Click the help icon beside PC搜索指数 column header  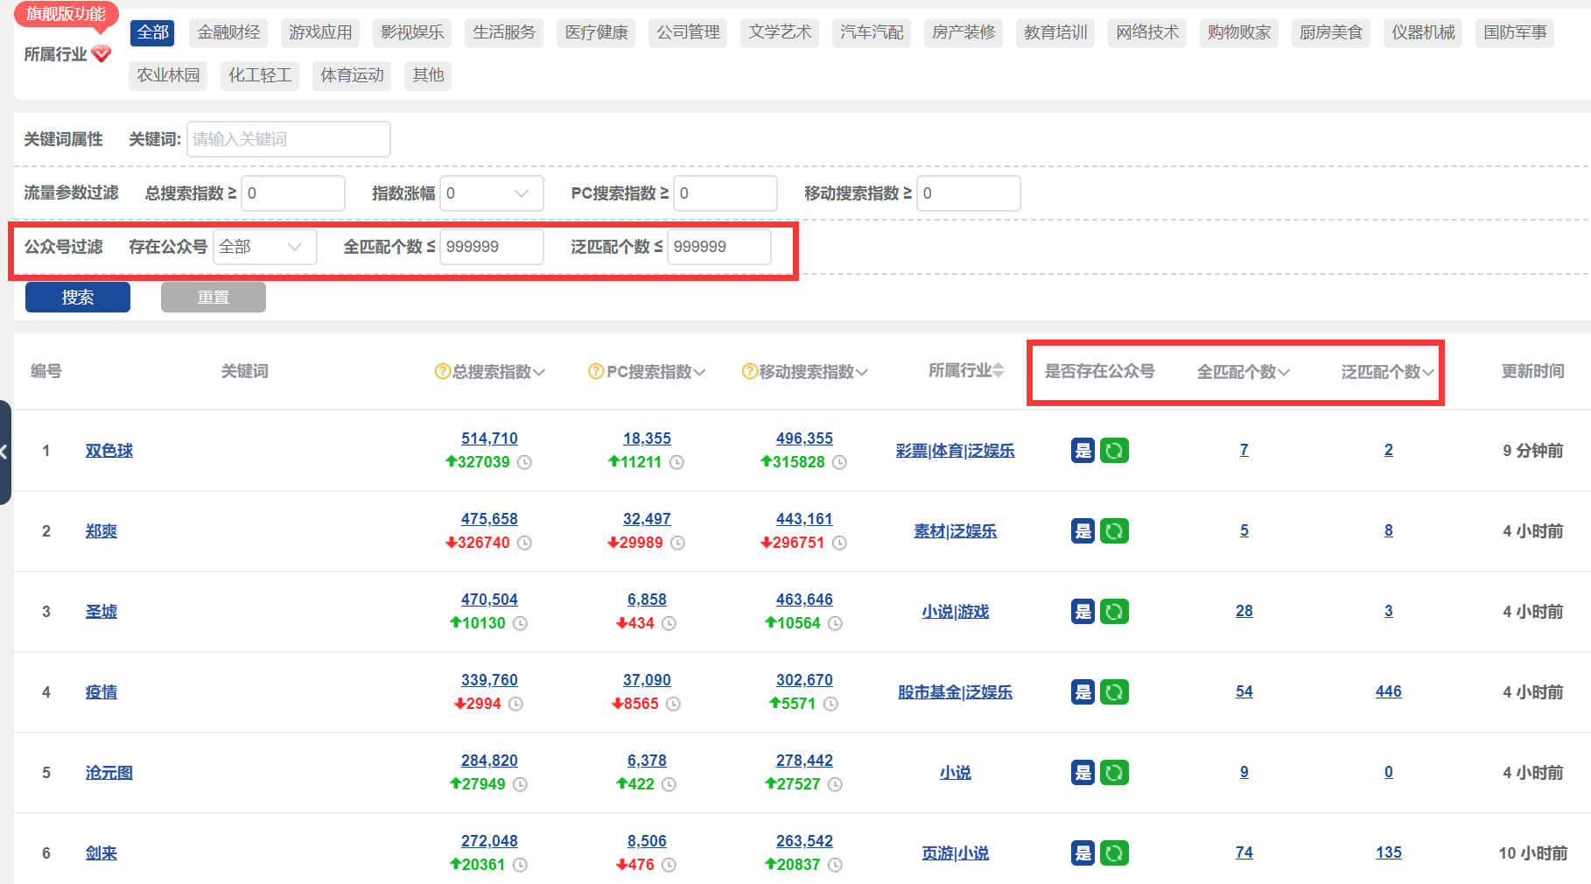[x=596, y=371]
